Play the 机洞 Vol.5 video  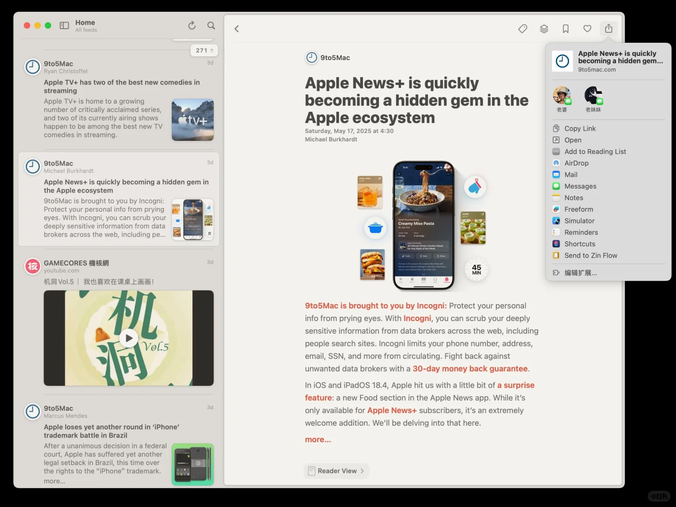(x=129, y=338)
